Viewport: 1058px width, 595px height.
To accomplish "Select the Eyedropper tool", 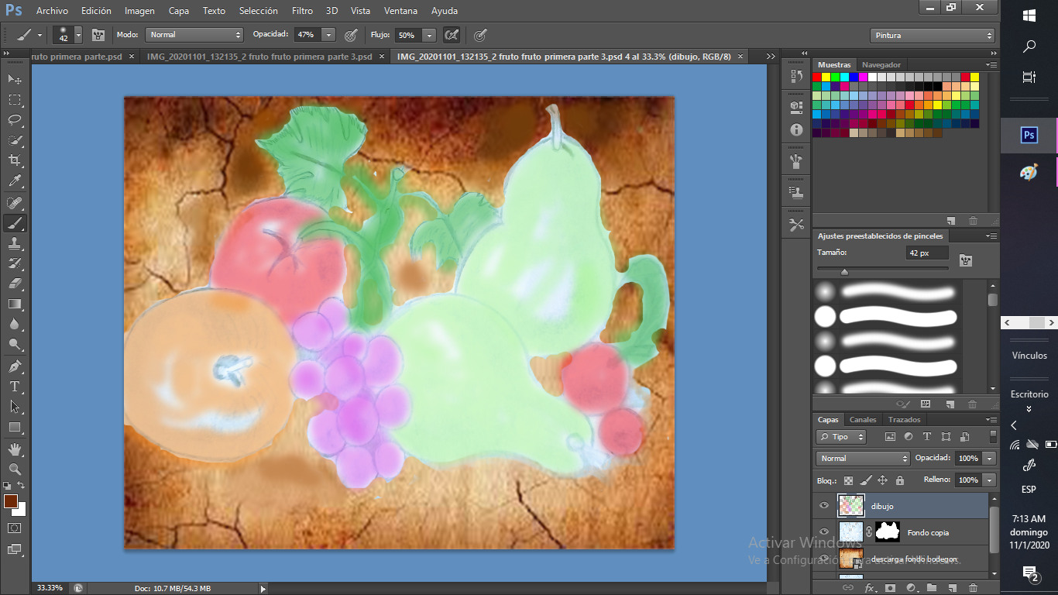I will coord(15,181).
